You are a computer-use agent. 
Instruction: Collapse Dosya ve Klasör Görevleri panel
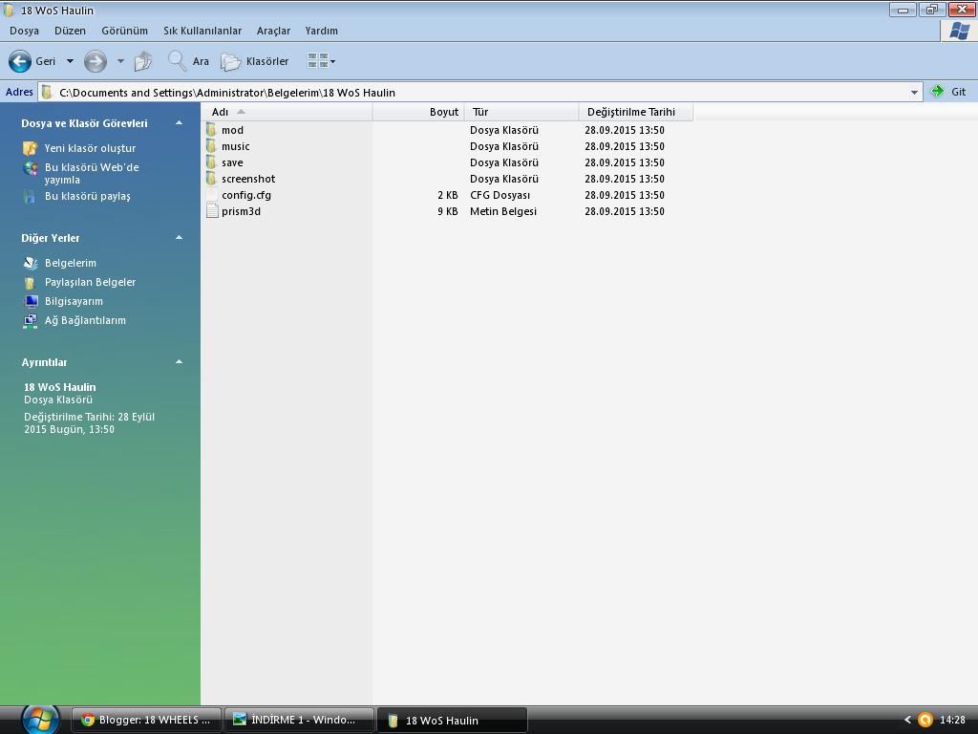click(x=179, y=123)
